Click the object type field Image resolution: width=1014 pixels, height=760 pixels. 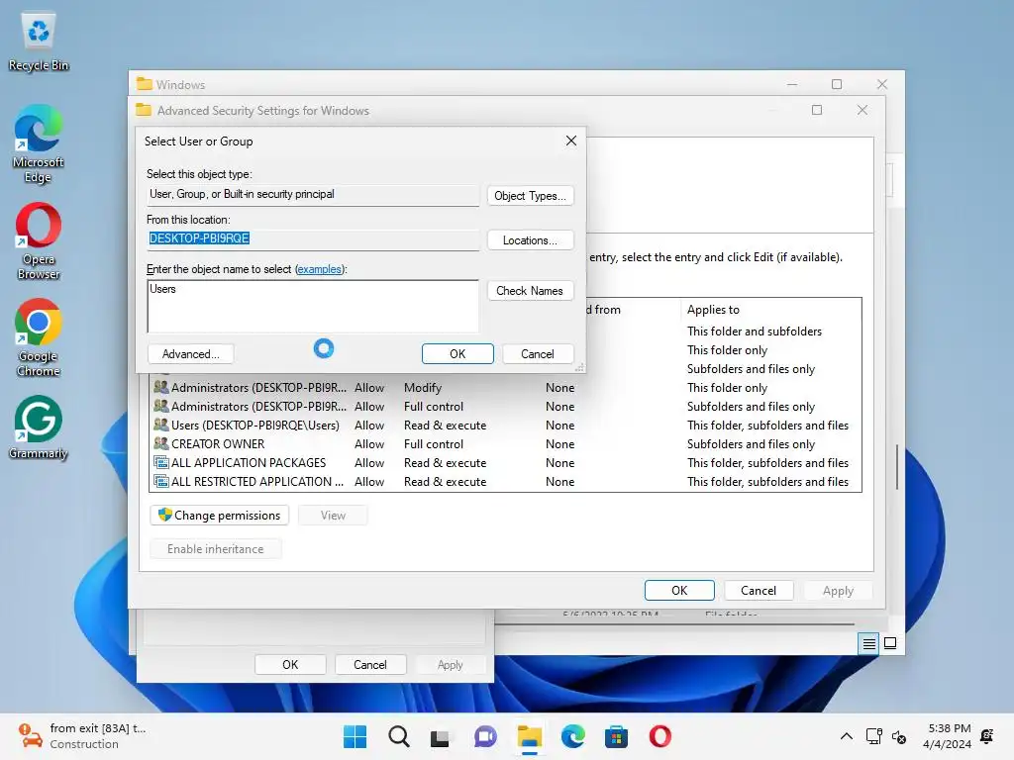[313, 195]
